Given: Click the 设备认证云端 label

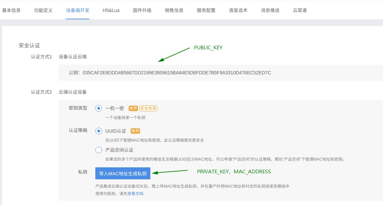Looking at the screenshot, I should (x=73, y=57).
